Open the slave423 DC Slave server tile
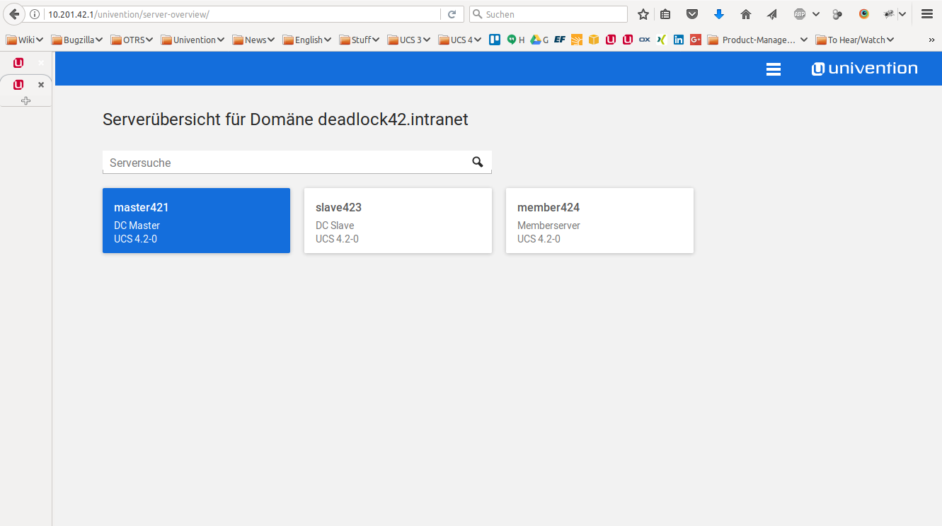This screenshot has width=942, height=526. point(398,220)
